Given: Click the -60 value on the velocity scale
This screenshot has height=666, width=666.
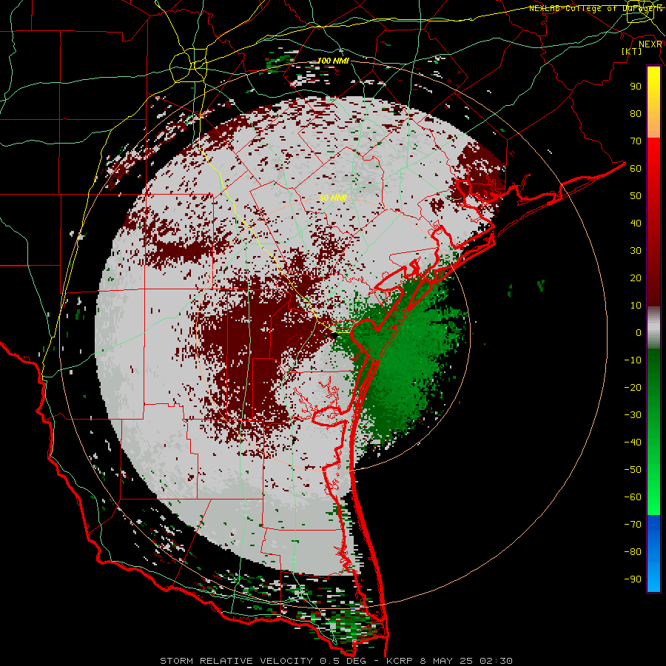Looking at the screenshot, I should [x=633, y=497].
